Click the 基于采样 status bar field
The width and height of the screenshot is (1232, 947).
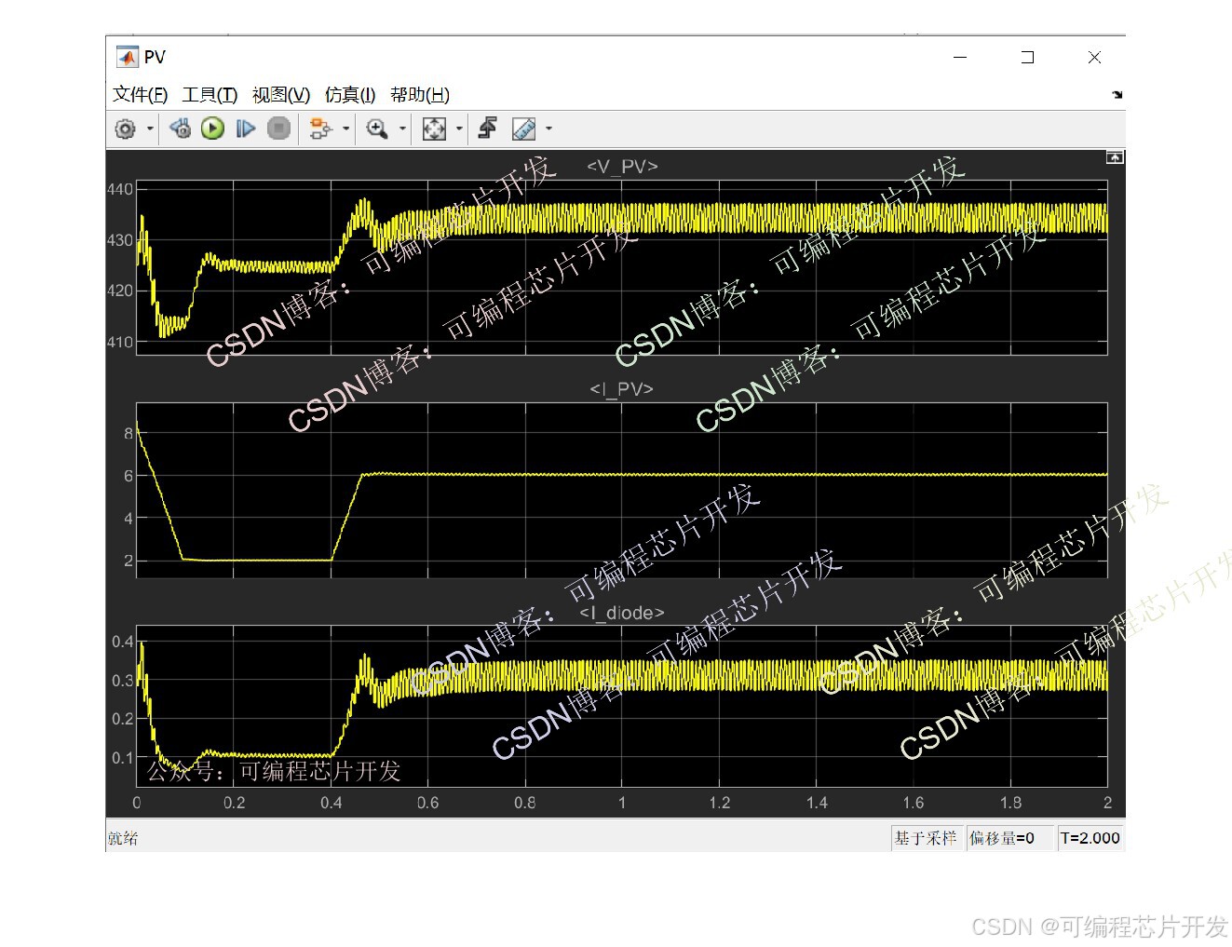[926, 838]
